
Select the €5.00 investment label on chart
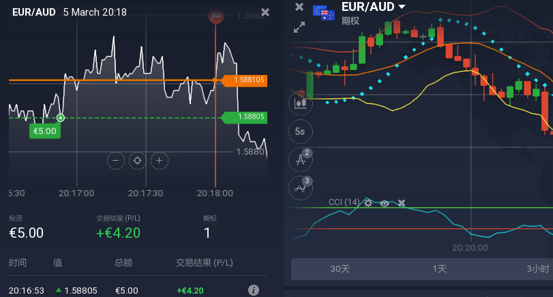[45, 131]
